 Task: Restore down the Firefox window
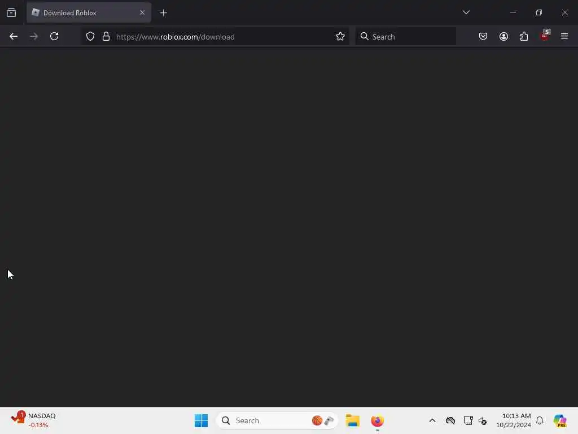[x=539, y=12]
